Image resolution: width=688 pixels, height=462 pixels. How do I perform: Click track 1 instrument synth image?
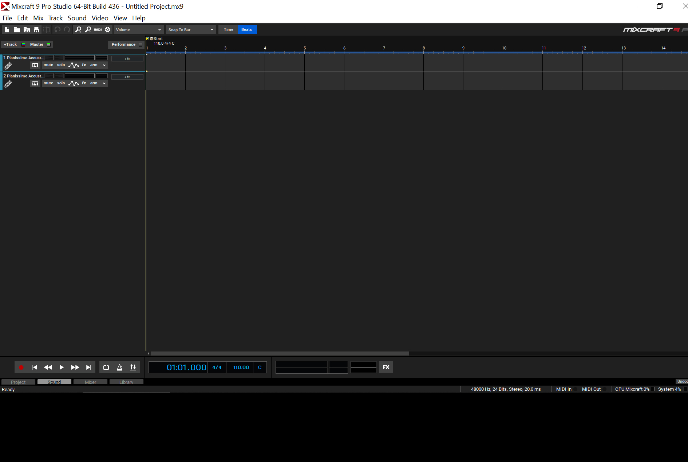pyautogui.click(x=8, y=66)
